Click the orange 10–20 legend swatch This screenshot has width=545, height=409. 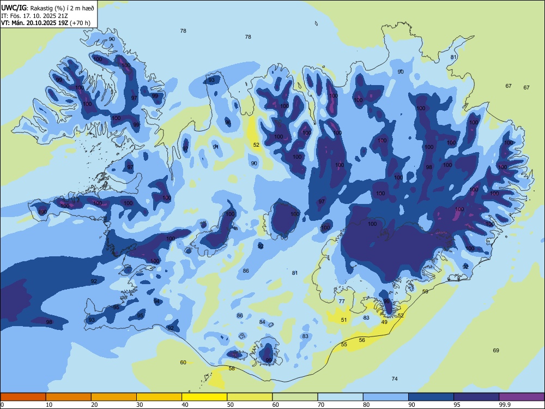click(69, 397)
